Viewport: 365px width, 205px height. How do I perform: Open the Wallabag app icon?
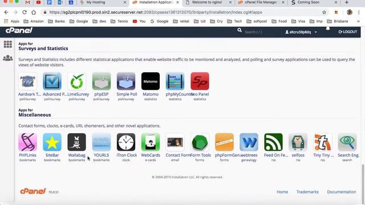click(77, 142)
